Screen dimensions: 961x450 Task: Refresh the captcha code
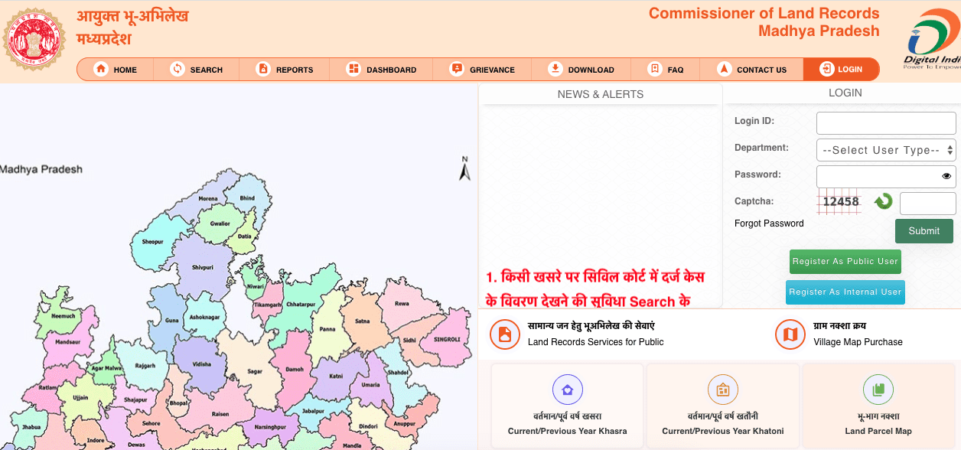[x=882, y=201]
